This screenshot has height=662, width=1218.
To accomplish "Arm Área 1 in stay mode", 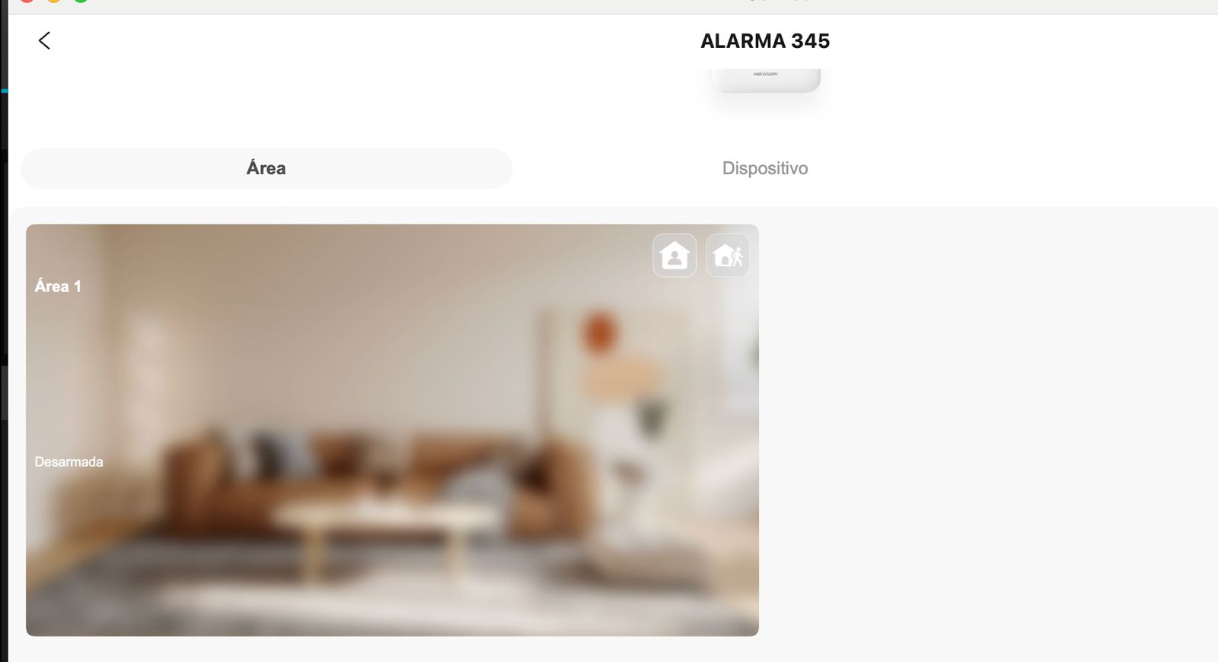I will (x=674, y=255).
